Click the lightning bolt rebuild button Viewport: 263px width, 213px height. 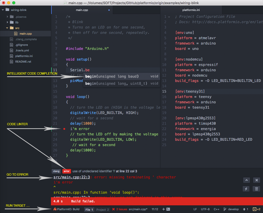(x=246, y=189)
